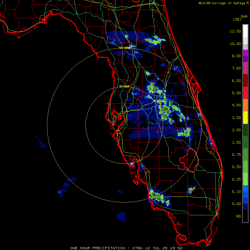Viewport: 250px width, 250px height.
Task: Select the bright red 5.00 color swatch
Action: [x=245, y=93]
